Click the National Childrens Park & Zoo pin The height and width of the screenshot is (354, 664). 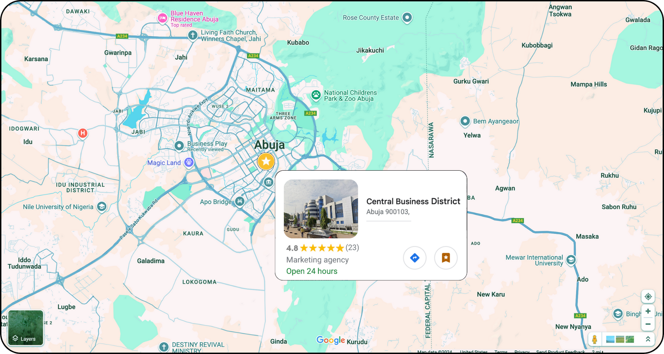(x=316, y=95)
